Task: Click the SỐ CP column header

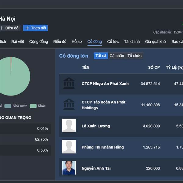Action: 154,67
